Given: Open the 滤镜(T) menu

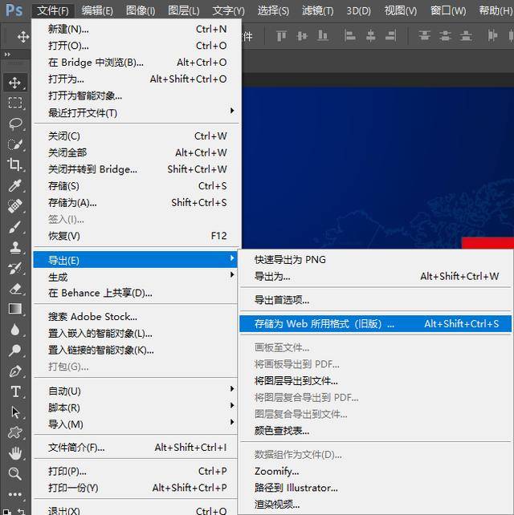Looking at the screenshot, I should 318,11.
